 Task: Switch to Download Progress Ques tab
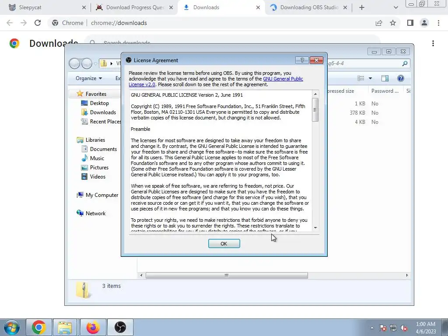133,7
